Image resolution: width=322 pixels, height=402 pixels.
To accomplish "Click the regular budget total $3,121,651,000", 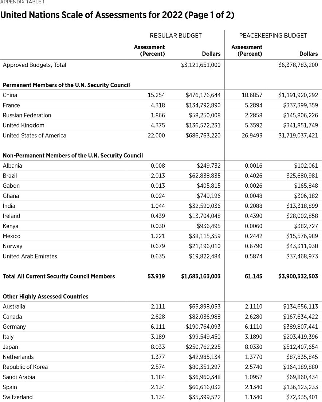I will click(x=201, y=65).
